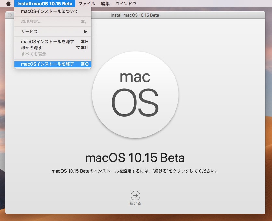The height and width of the screenshot is (221, 272).
Task: Close the Install macOS 10.15 Beta menu-bar menu
Action: point(45,4)
